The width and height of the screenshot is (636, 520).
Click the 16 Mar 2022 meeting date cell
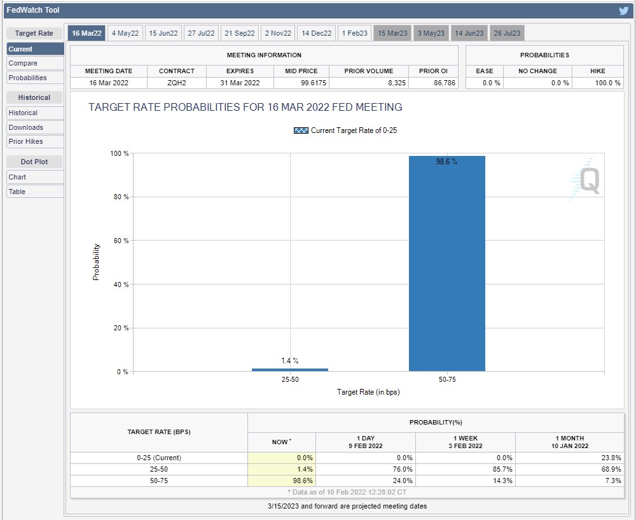109,83
